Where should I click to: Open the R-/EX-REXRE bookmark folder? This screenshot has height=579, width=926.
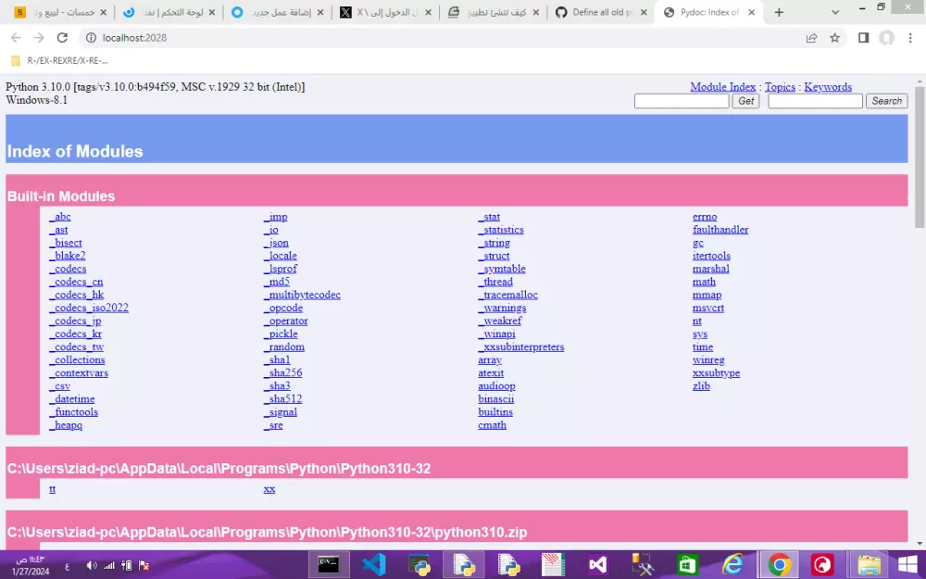(59, 60)
